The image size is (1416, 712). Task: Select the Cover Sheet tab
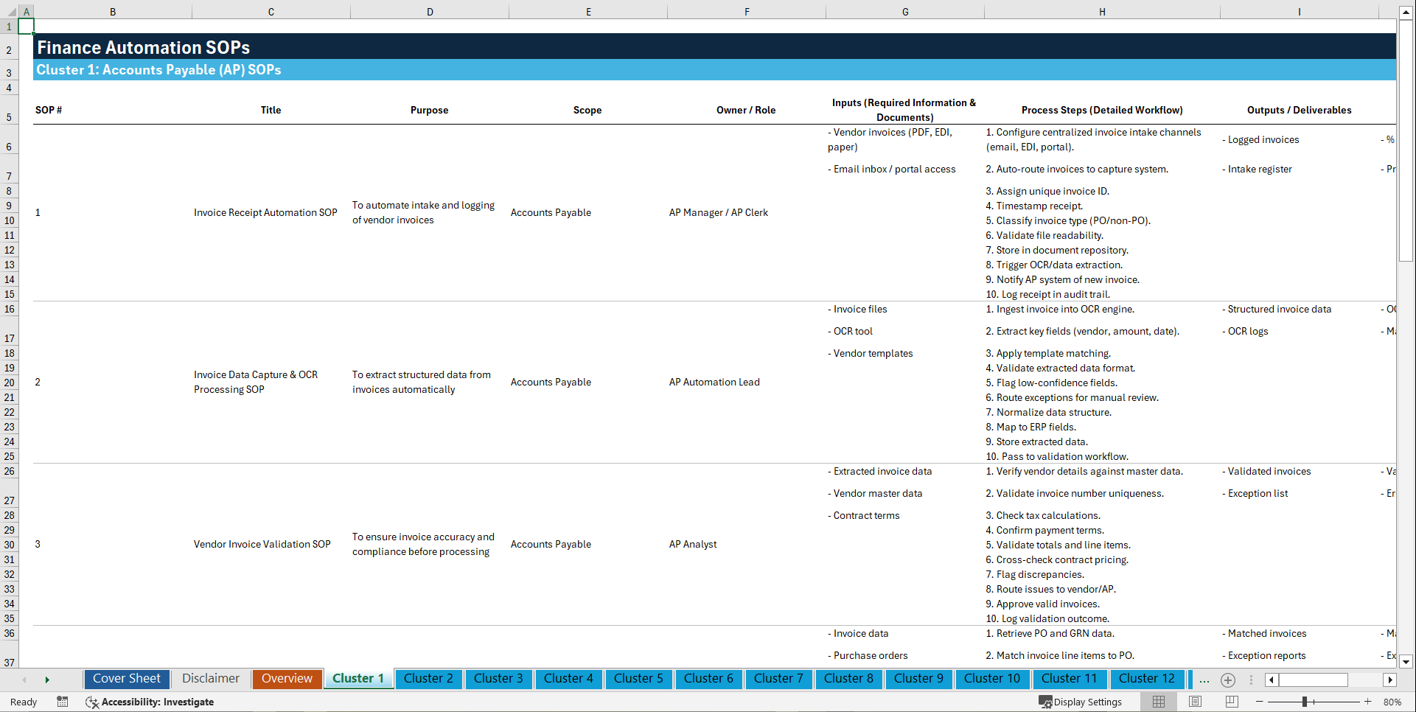tap(126, 678)
